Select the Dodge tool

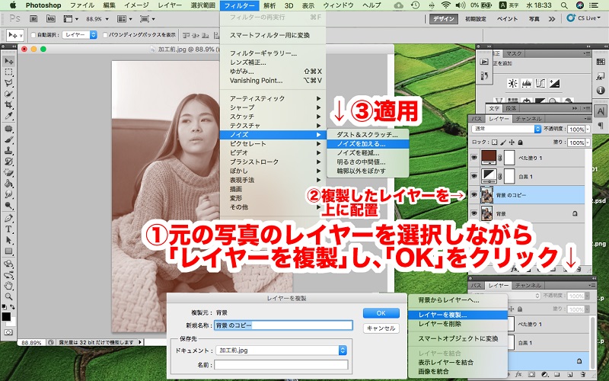pos(8,205)
